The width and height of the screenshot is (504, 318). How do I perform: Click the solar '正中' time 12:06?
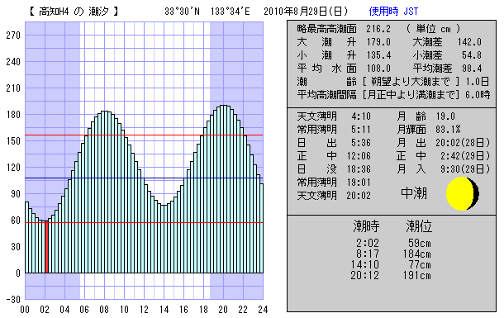(x=359, y=156)
